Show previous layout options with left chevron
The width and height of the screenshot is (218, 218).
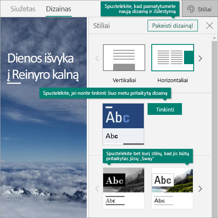97,58
